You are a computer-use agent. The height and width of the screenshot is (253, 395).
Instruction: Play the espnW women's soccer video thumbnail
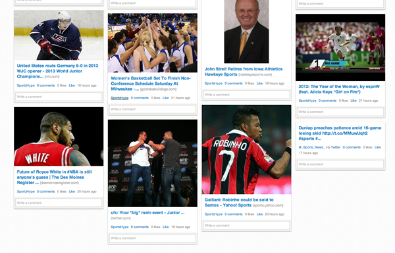pos(340,47)
